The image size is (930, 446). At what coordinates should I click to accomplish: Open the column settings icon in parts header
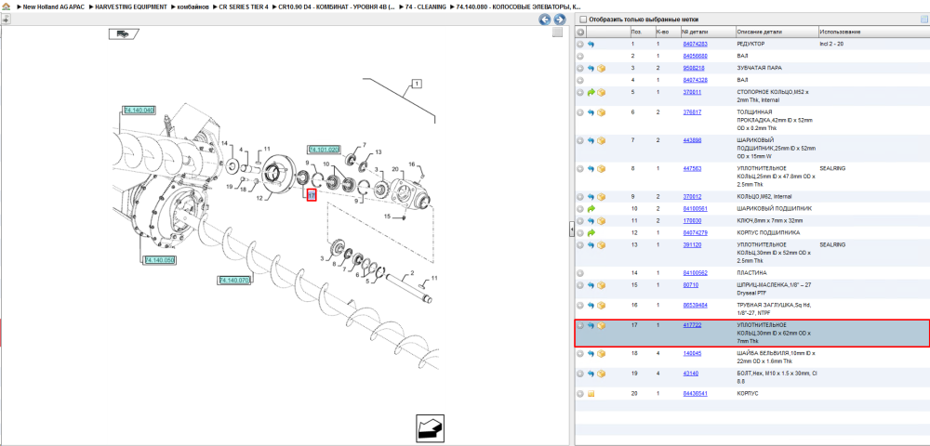click(923, 20)
